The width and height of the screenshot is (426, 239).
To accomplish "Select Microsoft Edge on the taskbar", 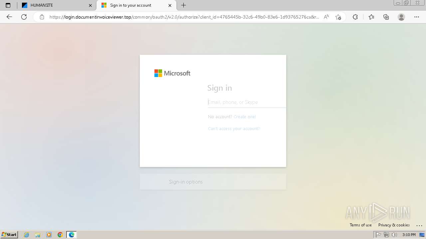I will point(72,235).
